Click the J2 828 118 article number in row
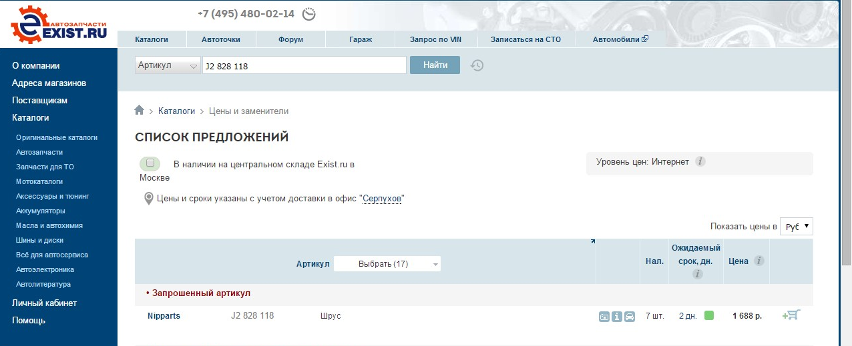Viewport: 852px width, 346px height. pos(252,315)
